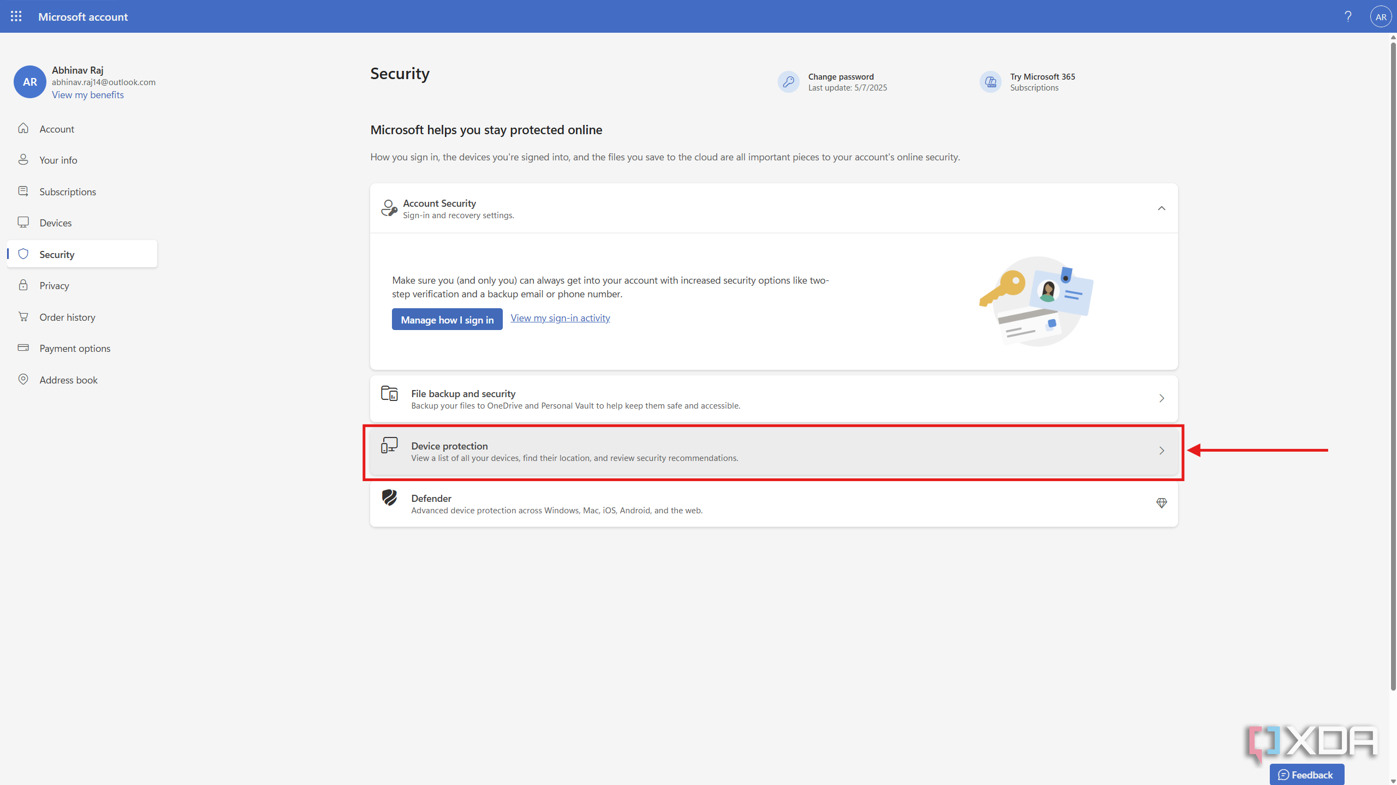Image resolution: width=1397 pixels, height=785 pixels.
Task: Expand the Device protection chevron
Action: click(x=1161, y=451)
